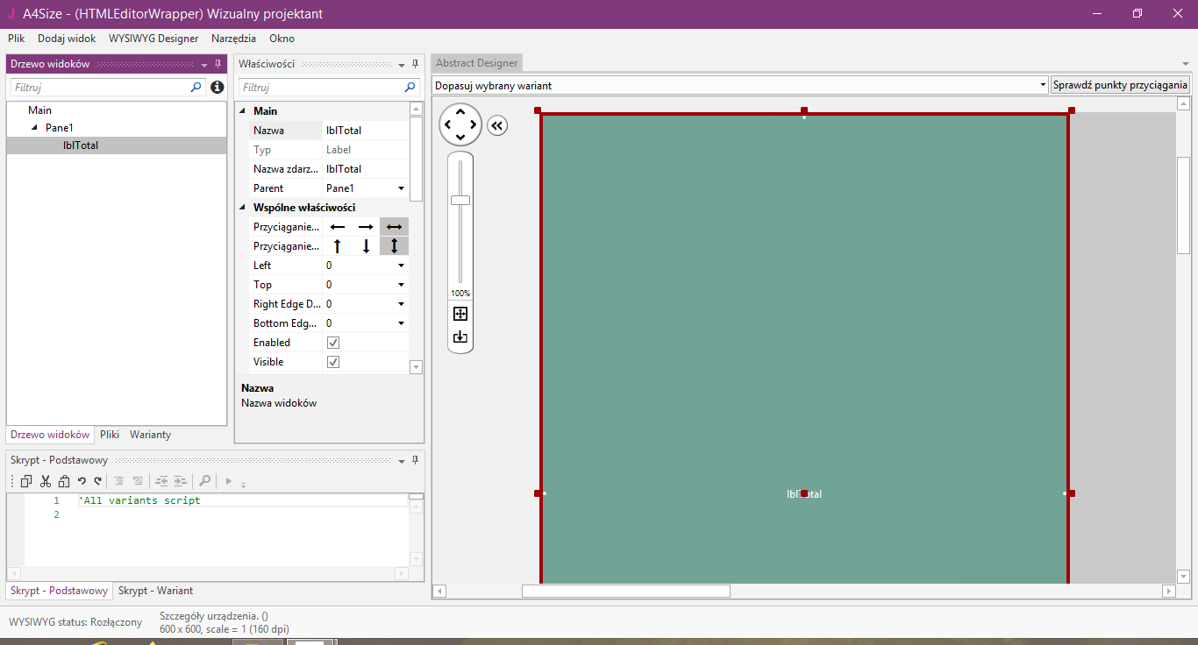Pin the Właściwości panel
1198x645 pixels.
(415, 64)
